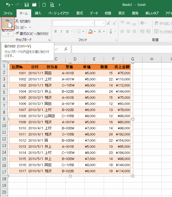Switch to the 新しいタブ tab
The height and width of the screenshot is (197, 172).
click(x=152, y=13)
